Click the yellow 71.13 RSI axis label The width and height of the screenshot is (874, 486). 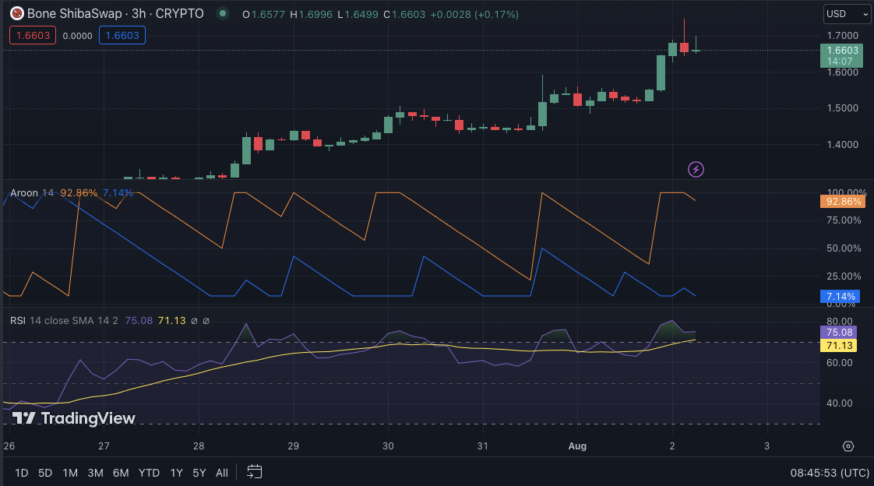click(838, 346)
